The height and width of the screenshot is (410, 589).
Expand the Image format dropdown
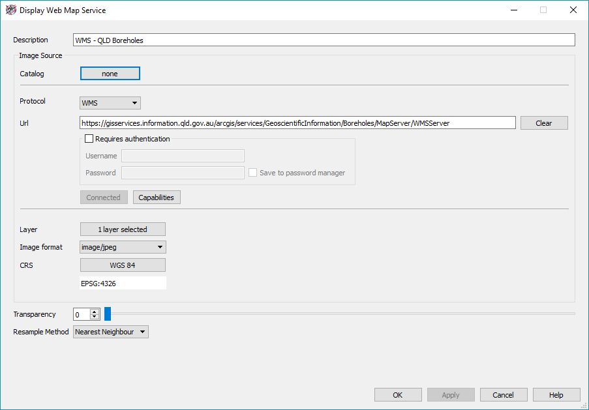pyautogui.click(x=123, y=247)
